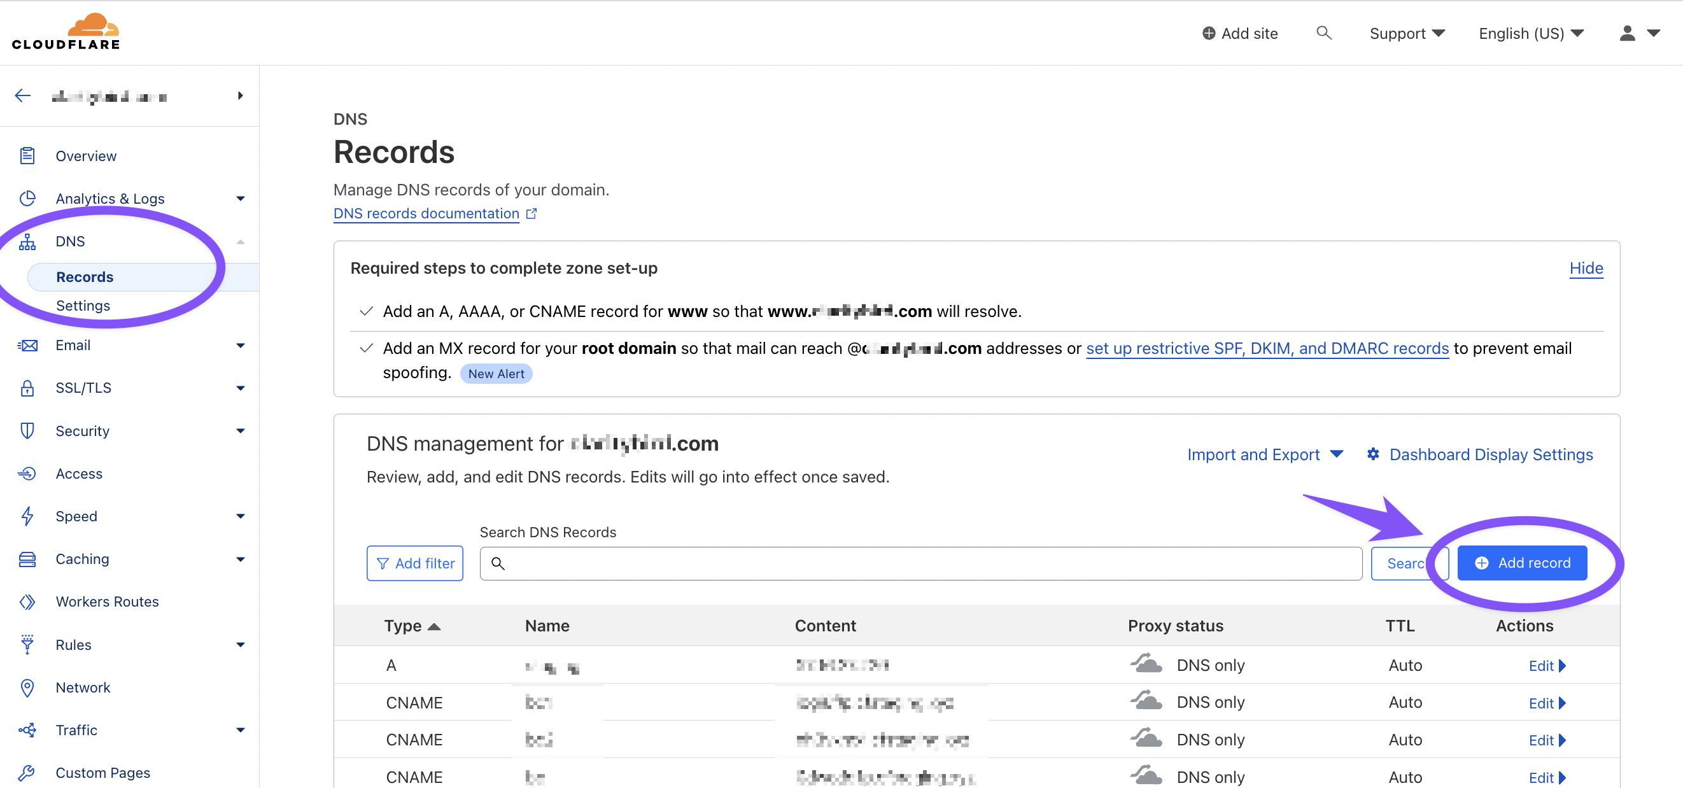Click the magnifier inside Search DNS Records field

[x=498, y=563]
